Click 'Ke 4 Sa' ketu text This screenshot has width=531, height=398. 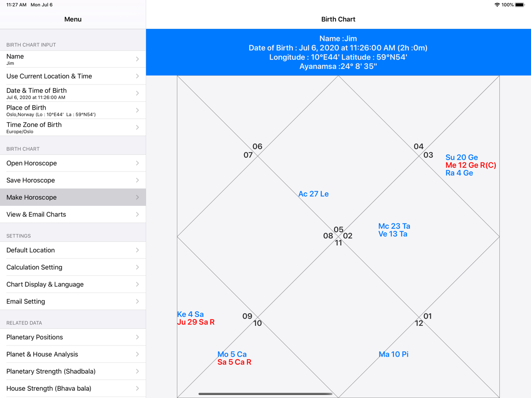tap(190, 314)
